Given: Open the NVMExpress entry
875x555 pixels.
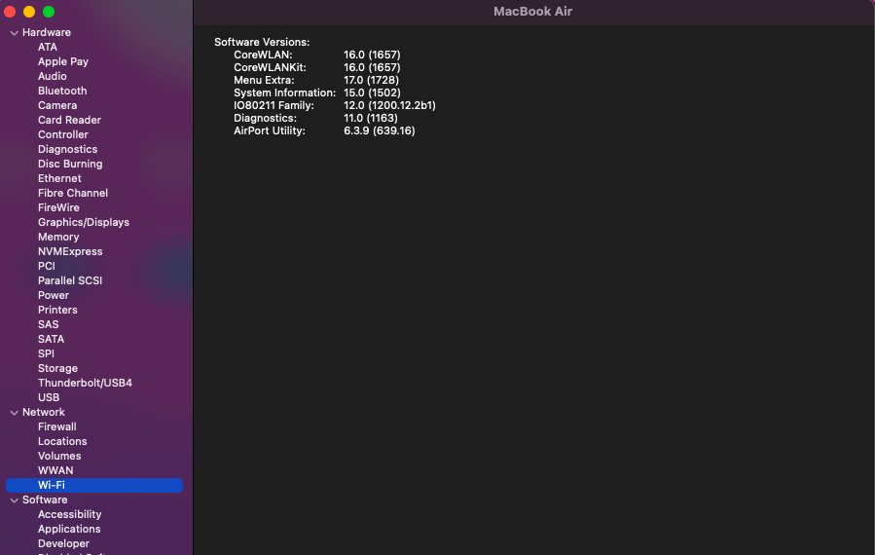Looking at the screenshot, I should 70,251.
